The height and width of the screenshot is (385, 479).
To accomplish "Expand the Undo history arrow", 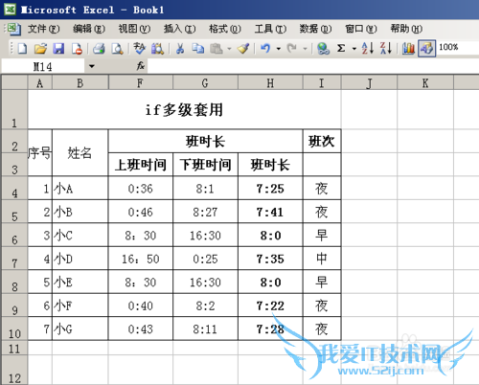I will pyautogui.click(x=279, y=49).
